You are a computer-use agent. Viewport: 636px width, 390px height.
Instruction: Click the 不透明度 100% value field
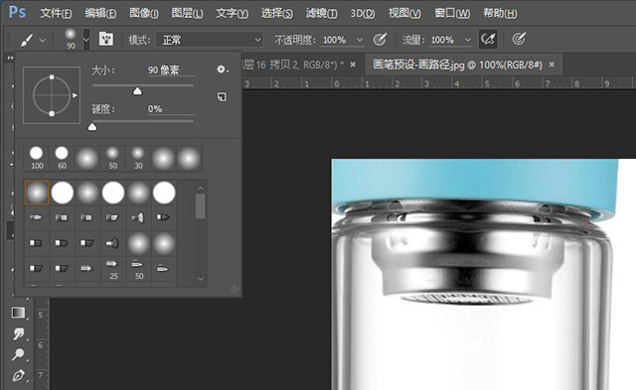tap(337, 40)
